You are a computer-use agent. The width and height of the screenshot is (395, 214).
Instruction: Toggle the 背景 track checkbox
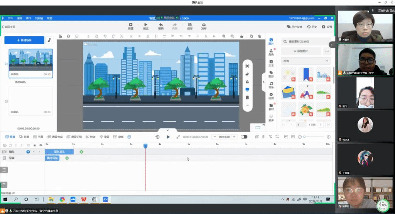pos(4,158)
